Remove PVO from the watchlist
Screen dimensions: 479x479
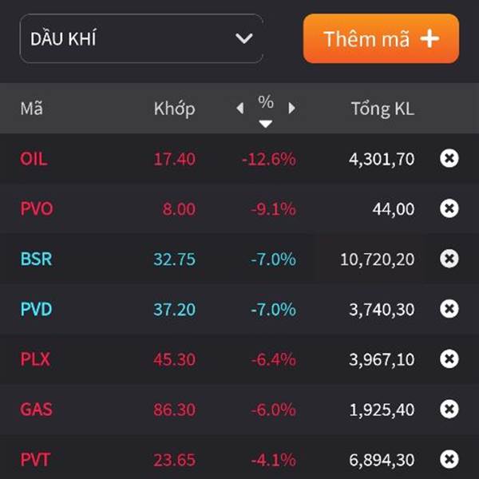tap(449, 209)
